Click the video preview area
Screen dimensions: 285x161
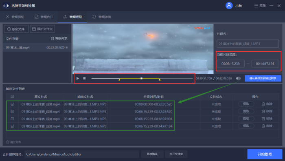(x=143, y=49)
